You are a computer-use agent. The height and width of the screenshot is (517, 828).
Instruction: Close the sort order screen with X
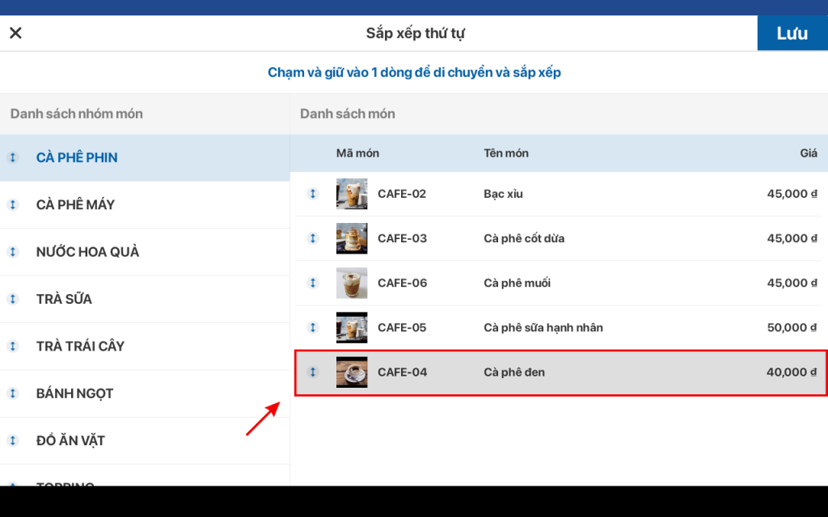tap(15, 33)
